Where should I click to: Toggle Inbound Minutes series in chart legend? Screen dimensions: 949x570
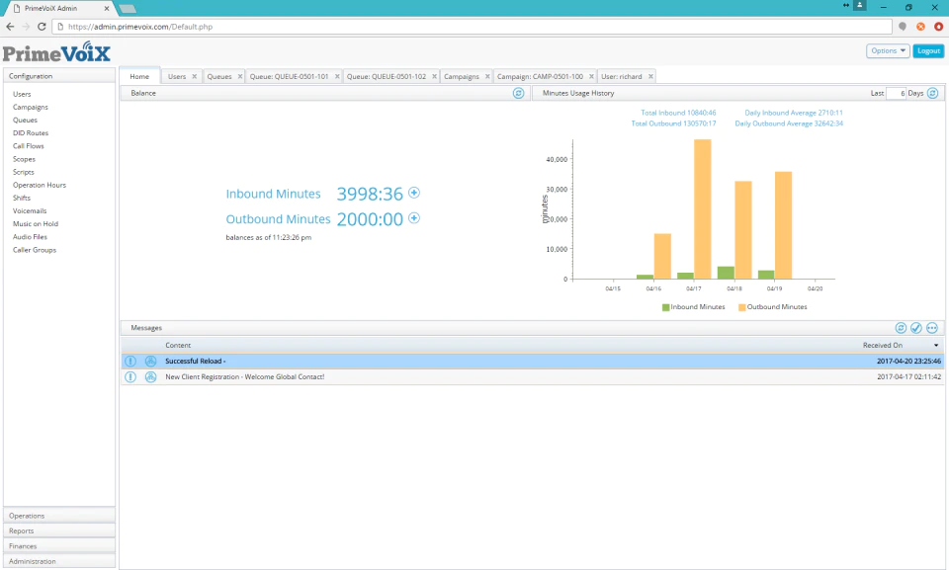point(693,307)
